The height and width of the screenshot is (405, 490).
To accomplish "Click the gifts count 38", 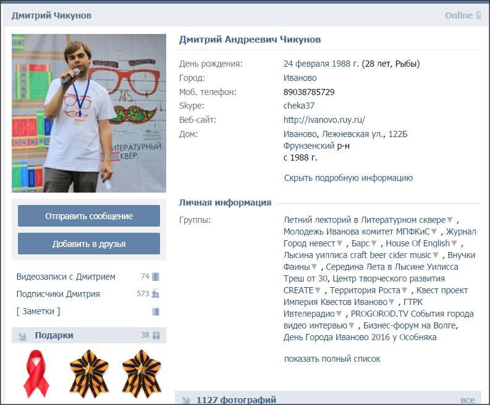I will [x=145, y=335].
